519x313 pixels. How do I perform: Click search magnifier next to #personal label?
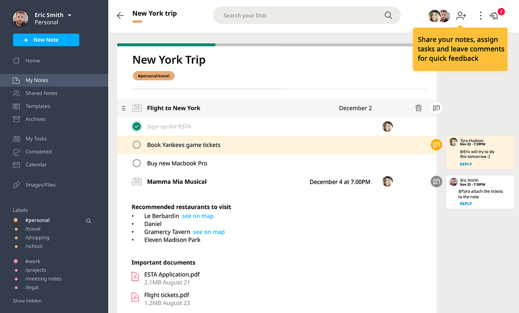[x=89, y=221]
